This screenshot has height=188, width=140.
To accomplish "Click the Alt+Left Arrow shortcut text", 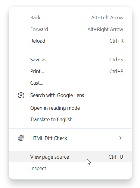I will [x=107, y=18].
